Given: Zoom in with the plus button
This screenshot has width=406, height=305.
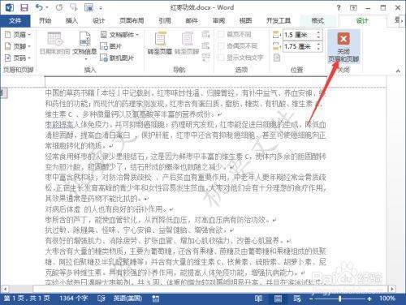Looking at the screenshot, I should coord(369,299).
